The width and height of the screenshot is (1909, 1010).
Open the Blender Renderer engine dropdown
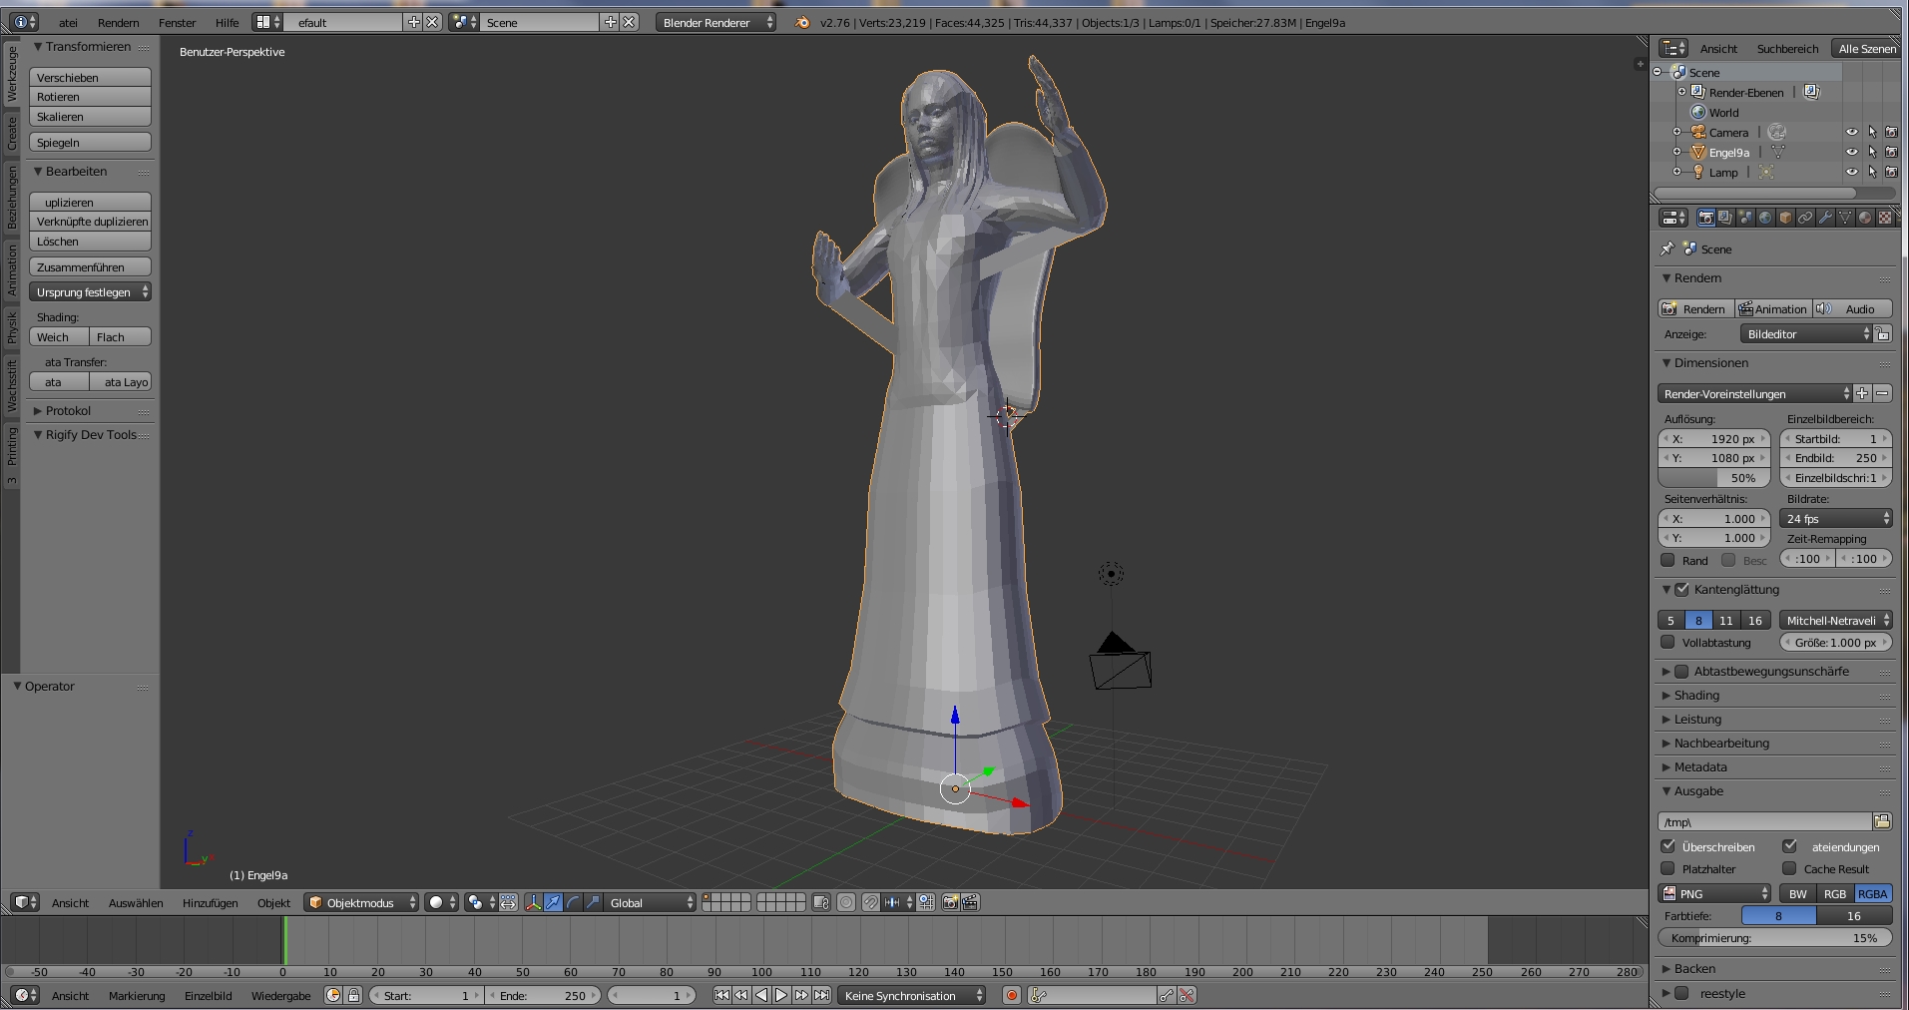pyautogui.click(x=715, y=22)
